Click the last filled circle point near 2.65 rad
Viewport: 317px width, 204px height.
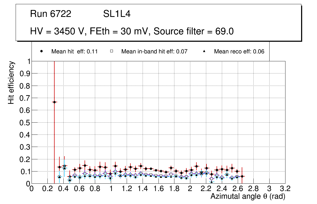tap(242, 176)
